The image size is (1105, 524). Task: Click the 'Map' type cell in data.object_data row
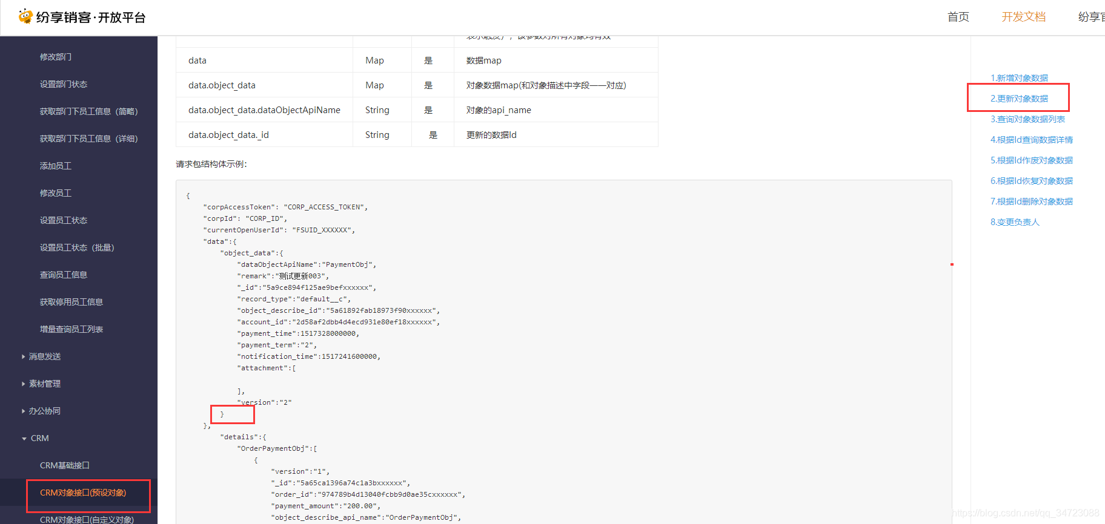[x=382, y=85]
